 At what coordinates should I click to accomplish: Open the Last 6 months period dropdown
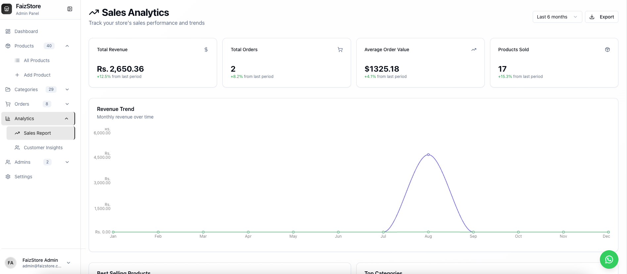point(557,17)
